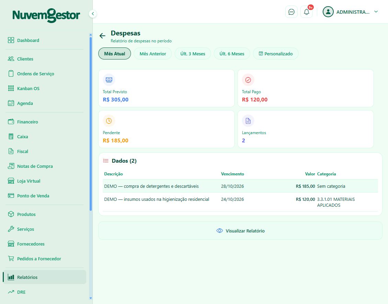Go back using the left arrow beside Despesas
This screenshot has height=304, width=388.
102,36
